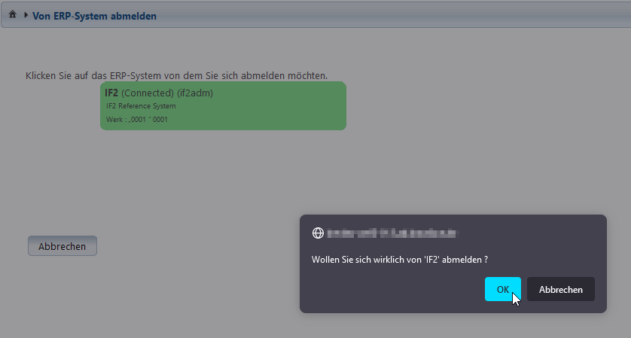Select the green IF2 ERP system tile
Screen dimensions: 631x338
[223, 105]
